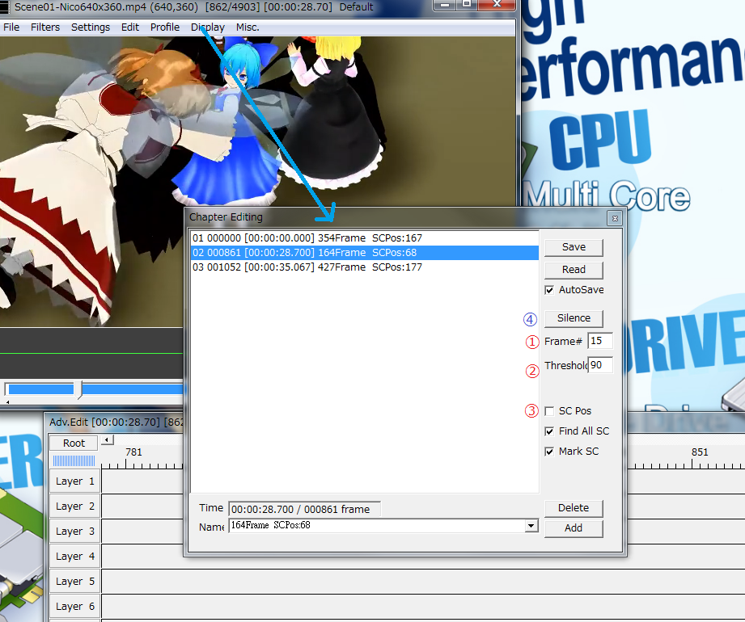Minimize the main video window
745x622 pixels.
[445, 5]
